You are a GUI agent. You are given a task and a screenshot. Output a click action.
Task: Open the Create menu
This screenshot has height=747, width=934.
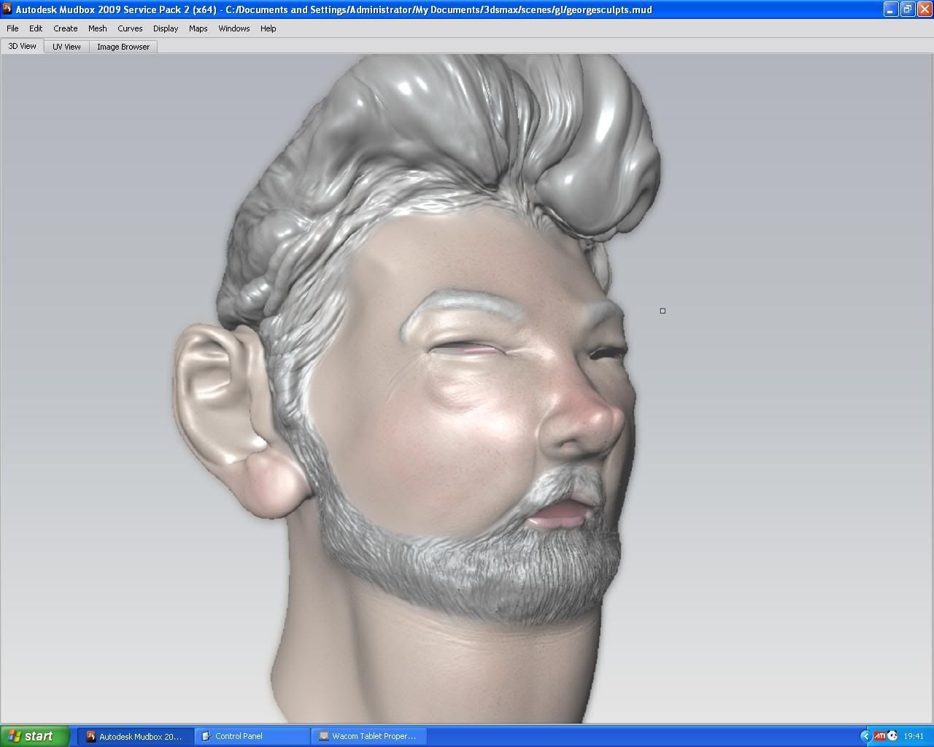pyautogui.click(x=65, y=28)
